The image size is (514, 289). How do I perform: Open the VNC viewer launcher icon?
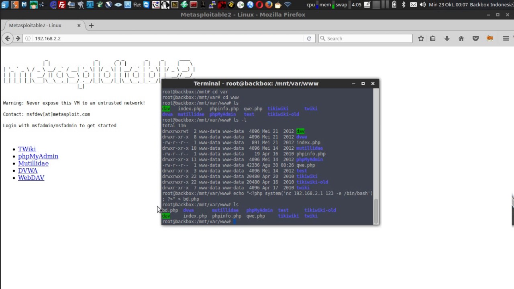[156, 5]
